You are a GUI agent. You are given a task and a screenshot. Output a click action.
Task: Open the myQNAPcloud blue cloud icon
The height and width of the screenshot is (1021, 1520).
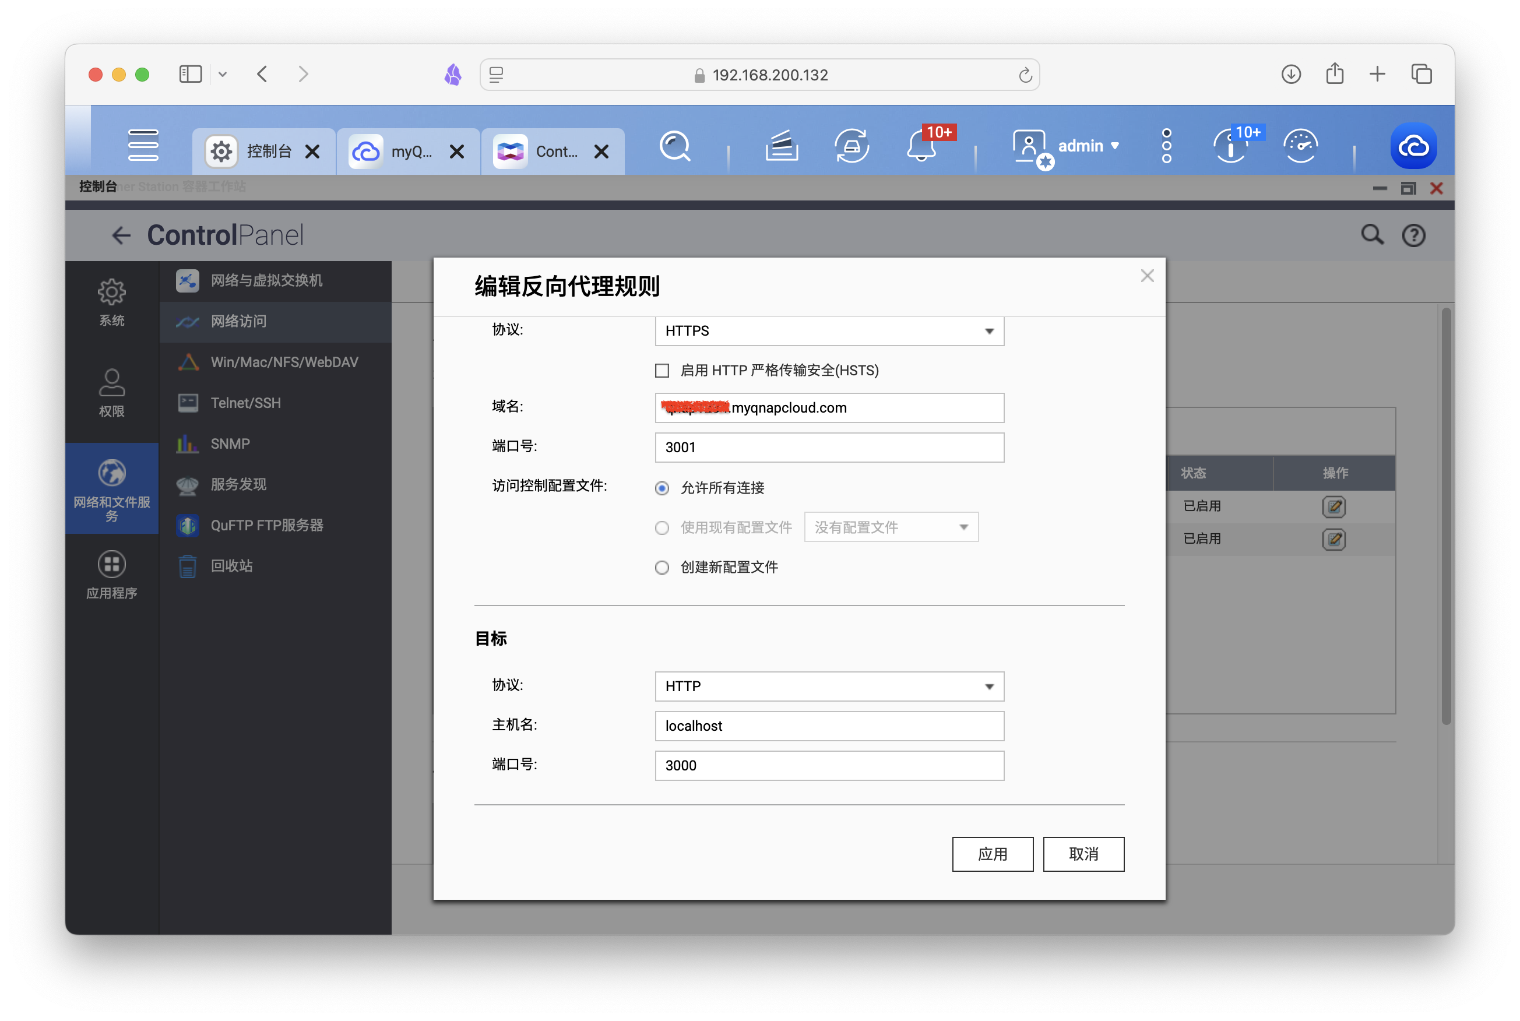click(1413, 146)
